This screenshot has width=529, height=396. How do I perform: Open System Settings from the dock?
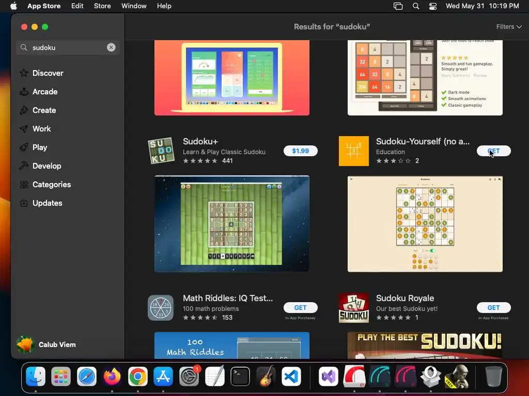189,376
